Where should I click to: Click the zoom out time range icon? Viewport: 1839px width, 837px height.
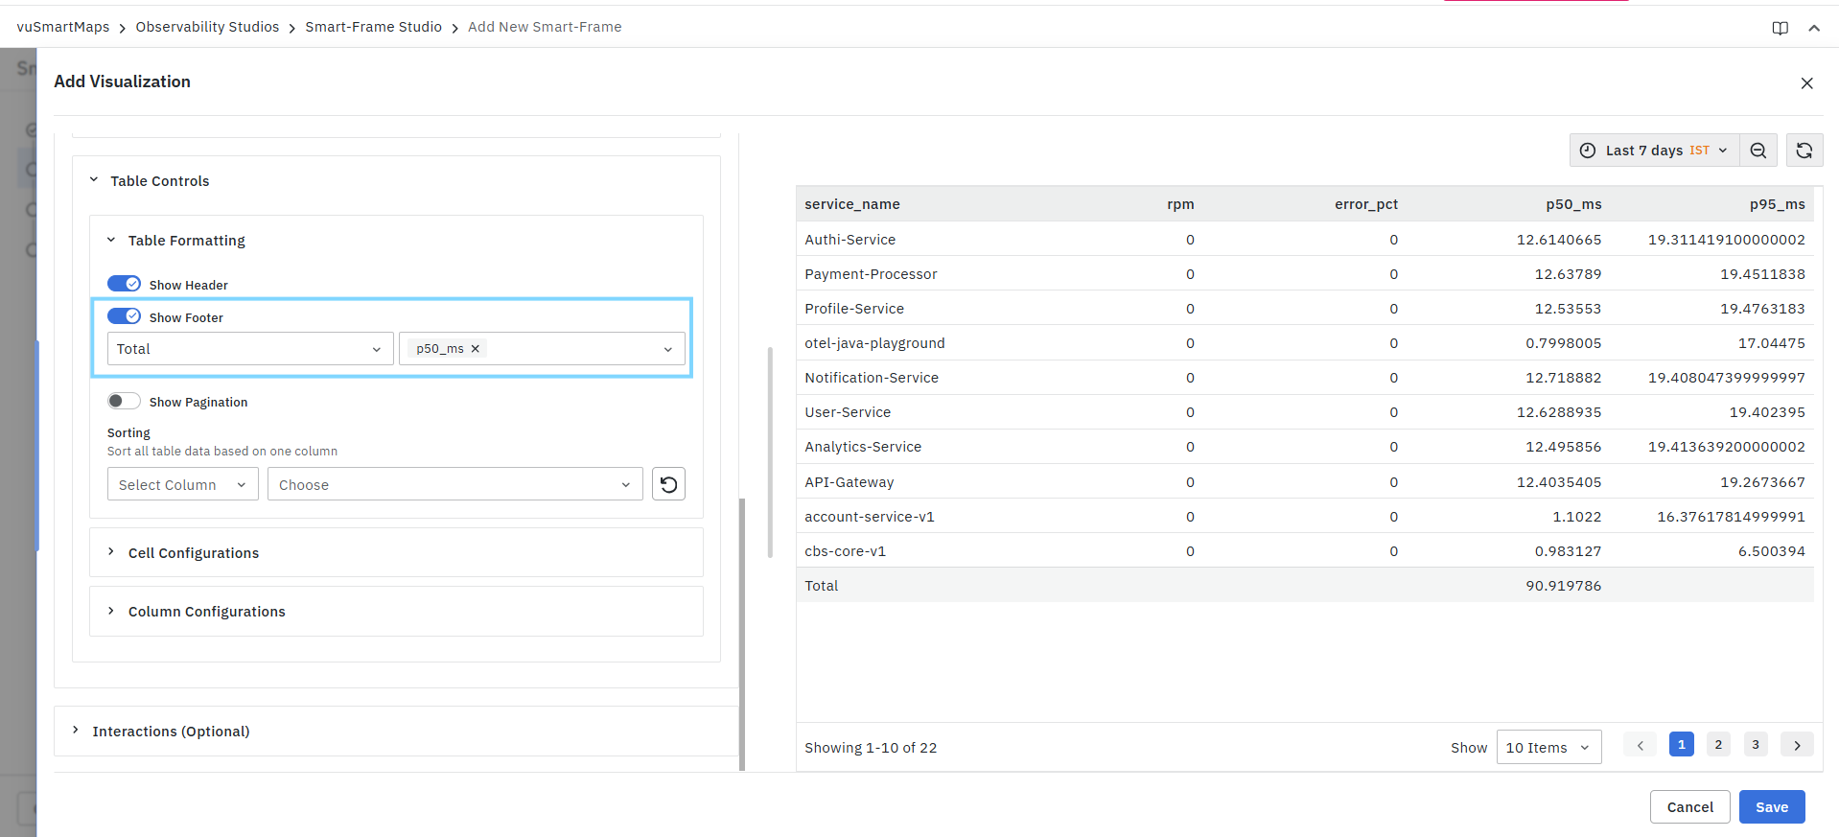coord(1758,151)
